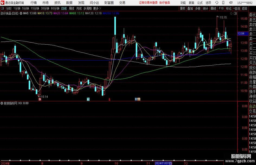Screen dimensions: 256x165
Task: Click the 多股 button
Action: (x=198, y=8)
